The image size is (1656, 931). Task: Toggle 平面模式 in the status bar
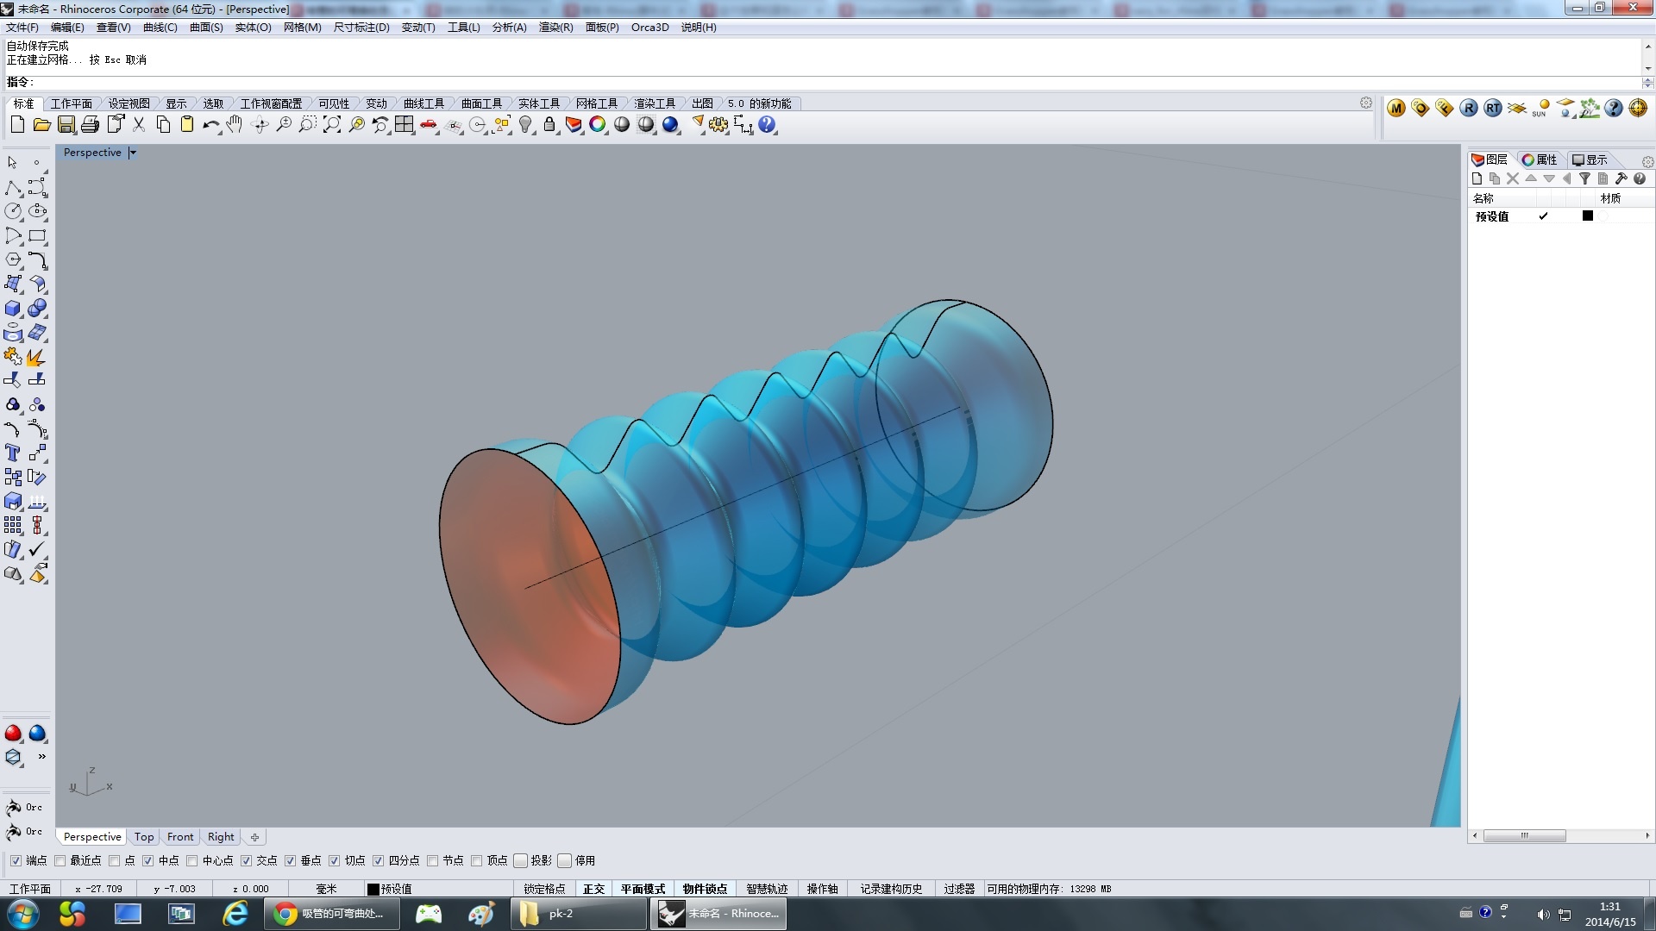click(643, 889)
